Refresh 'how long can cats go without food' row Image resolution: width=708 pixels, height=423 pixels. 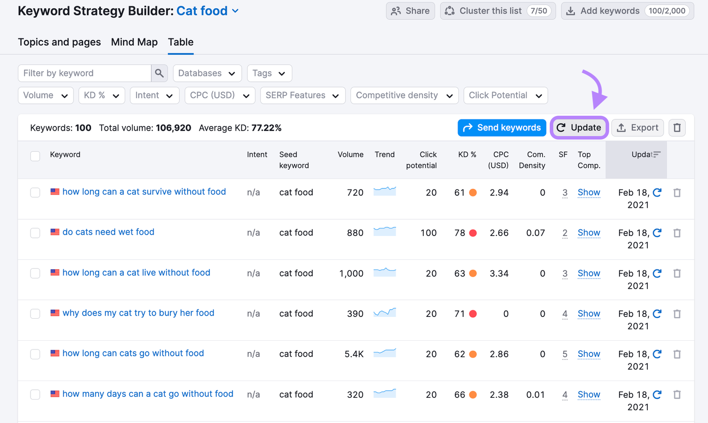coord(657,354)
